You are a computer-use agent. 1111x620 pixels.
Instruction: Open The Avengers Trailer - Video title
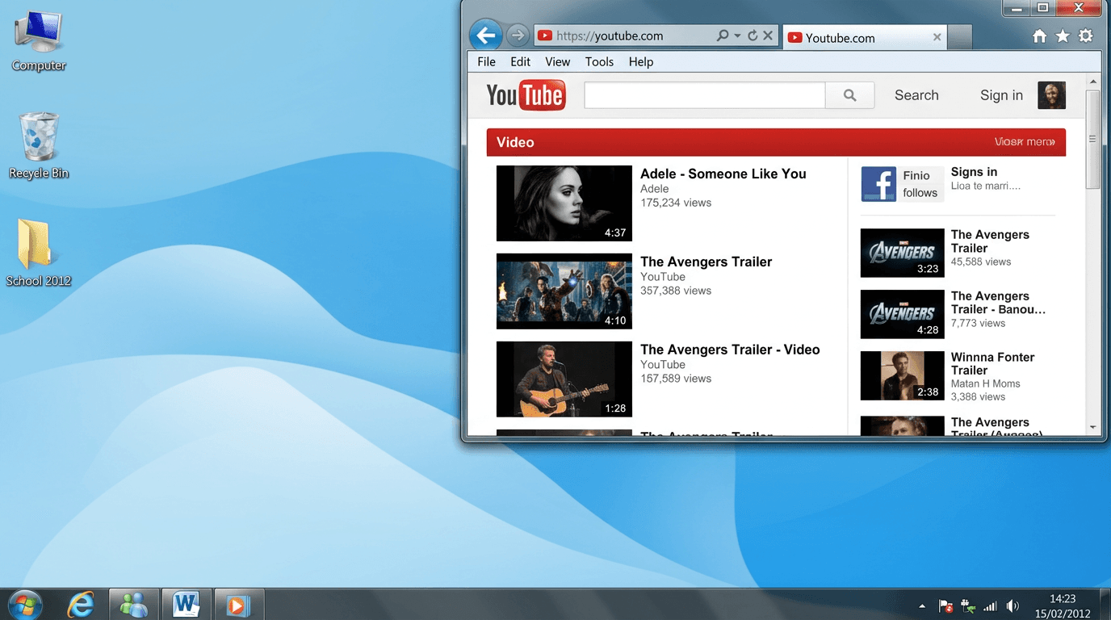(730, 350)
